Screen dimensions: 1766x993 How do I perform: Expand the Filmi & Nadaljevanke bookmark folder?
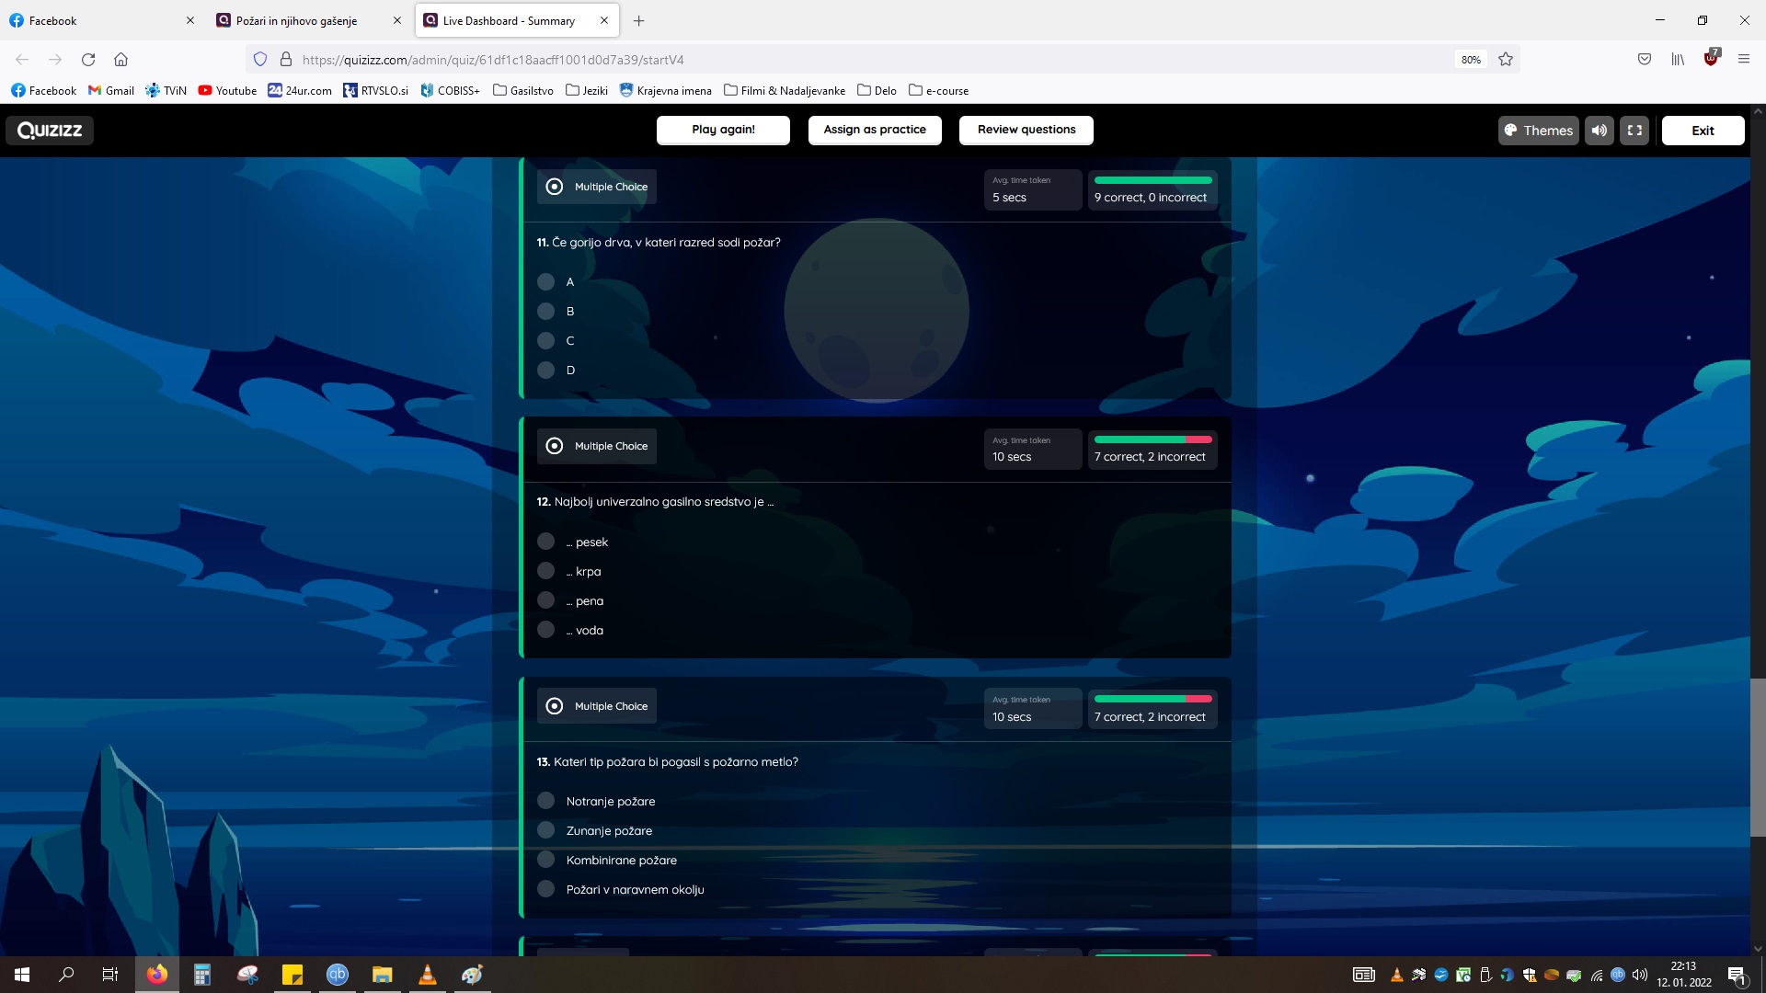pyautogui.click(x=784, y=90)
